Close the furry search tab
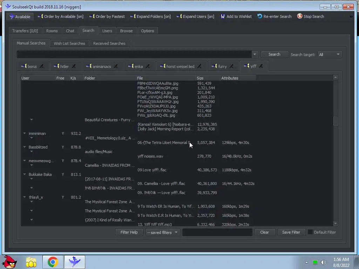Screen dimensions: 359x269 pos(232,66)
